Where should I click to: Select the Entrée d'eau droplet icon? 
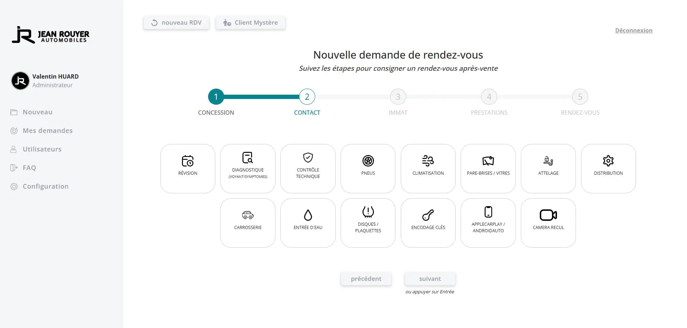(308, 215)
